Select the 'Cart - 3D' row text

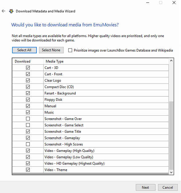coord(51,68)
